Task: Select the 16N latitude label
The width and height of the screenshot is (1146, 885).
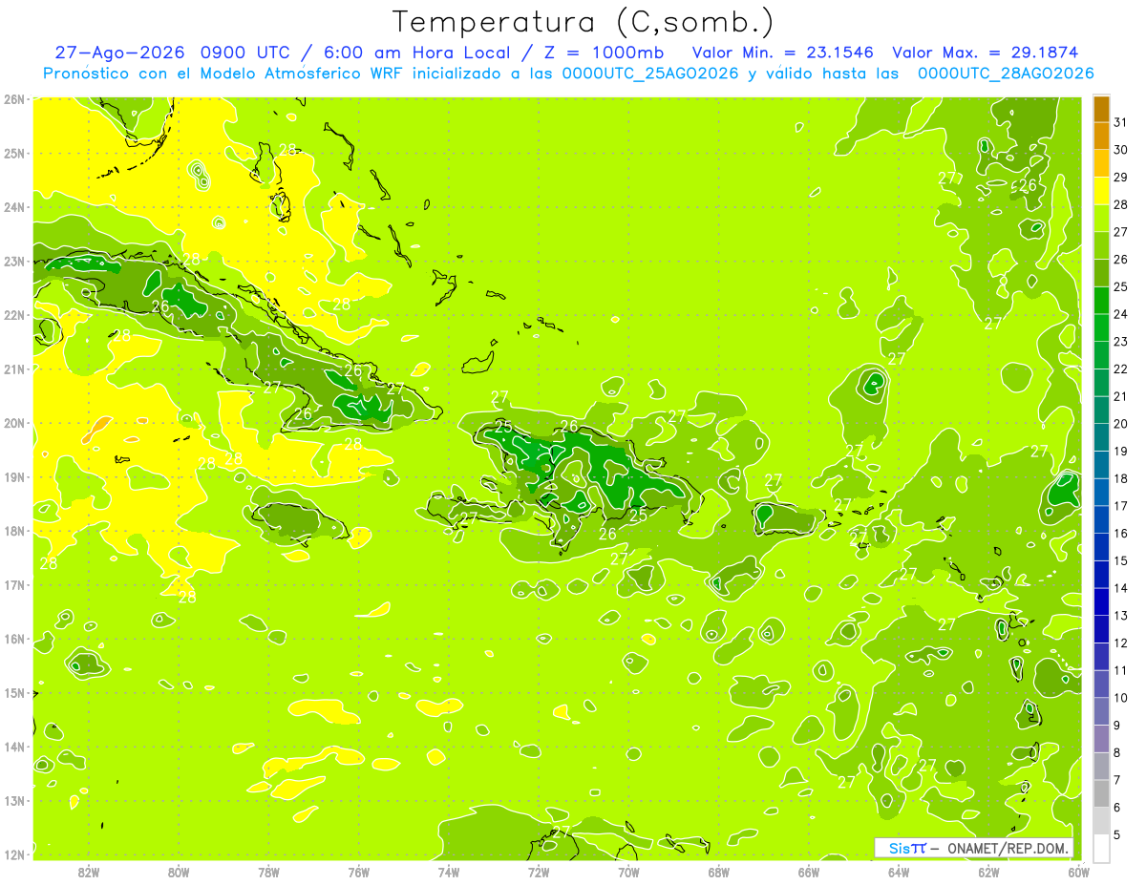Action: tap(14, 639)
